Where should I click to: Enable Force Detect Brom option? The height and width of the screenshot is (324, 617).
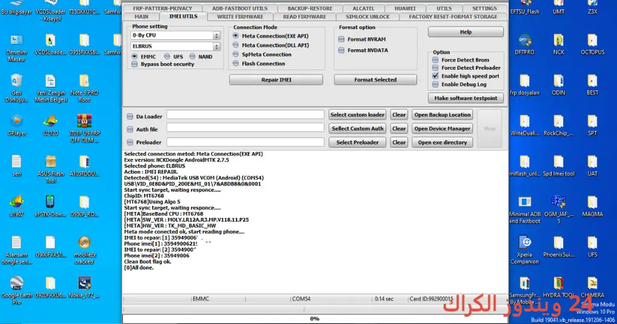(x=435, y=60)
